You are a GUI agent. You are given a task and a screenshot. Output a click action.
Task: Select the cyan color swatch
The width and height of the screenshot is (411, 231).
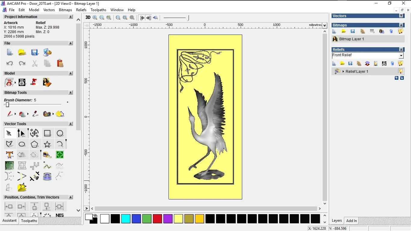(126, 219)
